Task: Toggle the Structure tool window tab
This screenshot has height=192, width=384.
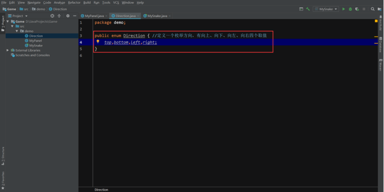Action: tap(3, 156)
